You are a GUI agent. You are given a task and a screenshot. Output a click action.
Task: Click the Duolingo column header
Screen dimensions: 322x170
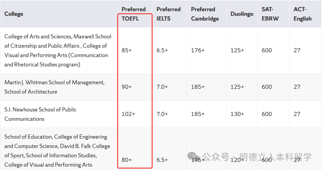click(x=242, y=14)
